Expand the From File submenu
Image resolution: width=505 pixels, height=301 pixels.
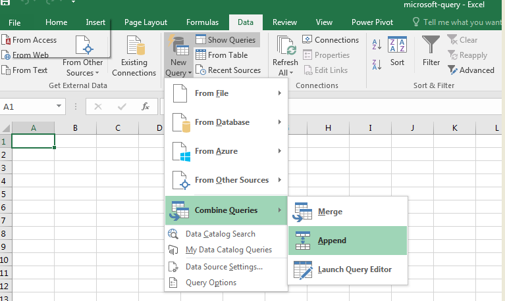click(x=226, y=93)
